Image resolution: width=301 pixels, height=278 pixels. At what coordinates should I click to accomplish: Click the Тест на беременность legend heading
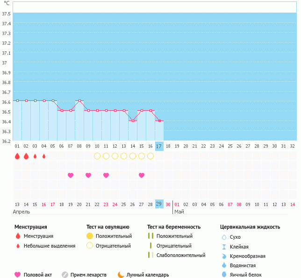point(174,227)
